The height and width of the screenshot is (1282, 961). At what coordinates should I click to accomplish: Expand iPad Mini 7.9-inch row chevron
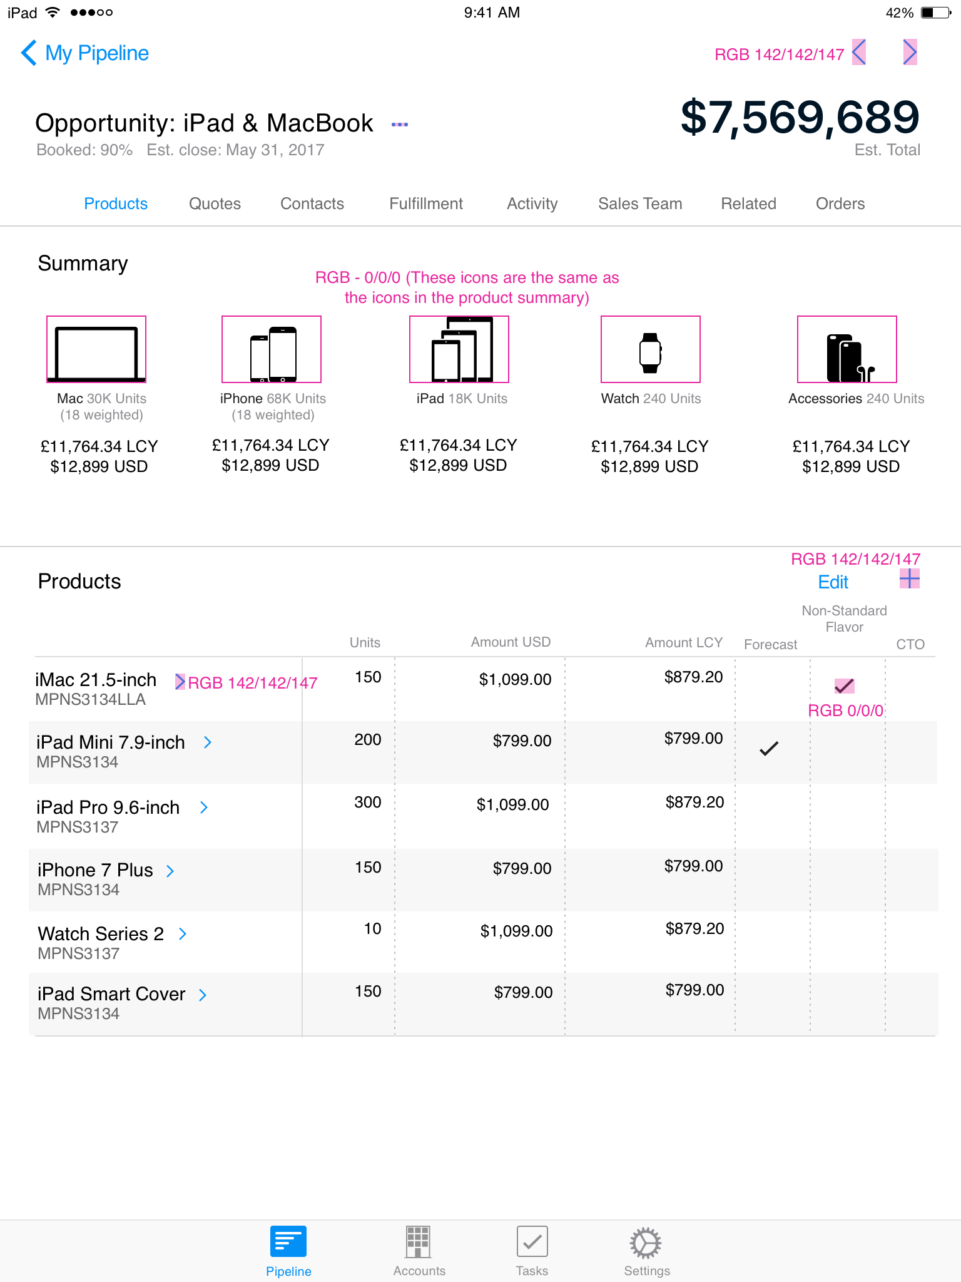208,742
